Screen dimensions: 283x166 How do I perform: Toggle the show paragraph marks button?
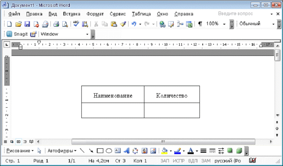click(200, 24)
